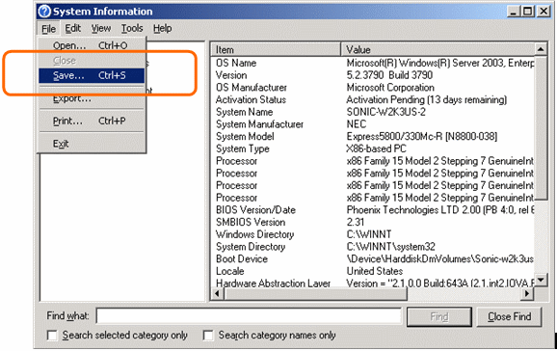Click the value SONIC-W2K3US-2
The width and height of the screenshot is (557, 351).
click(385, 112)
